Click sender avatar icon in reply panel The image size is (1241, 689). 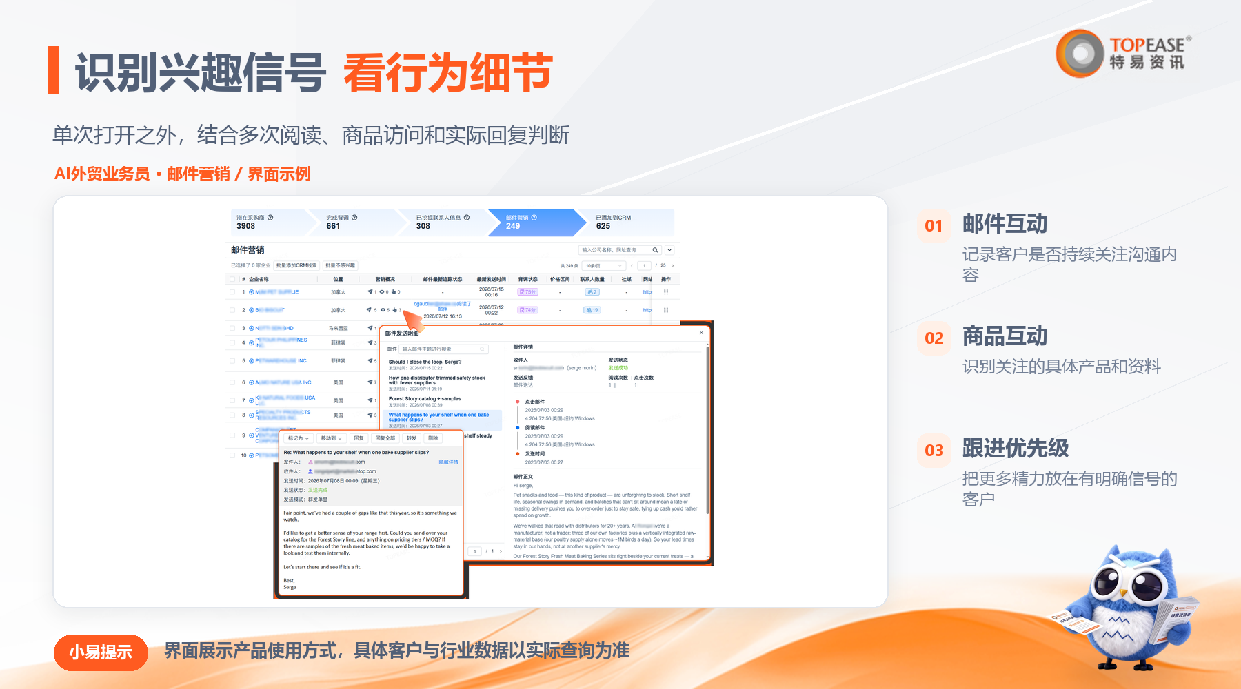[x=310, y=462]
